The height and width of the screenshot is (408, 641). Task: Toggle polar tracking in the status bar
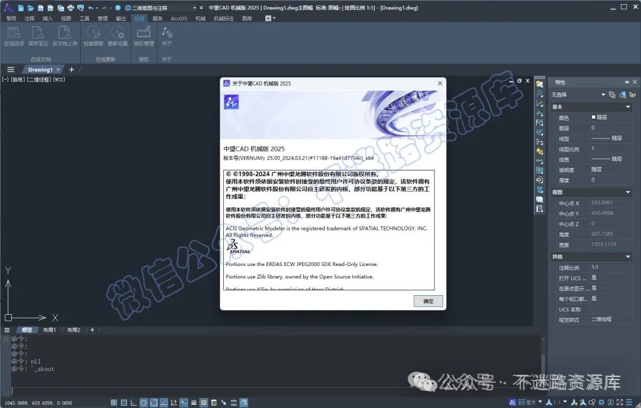click(x=144, y=403)
